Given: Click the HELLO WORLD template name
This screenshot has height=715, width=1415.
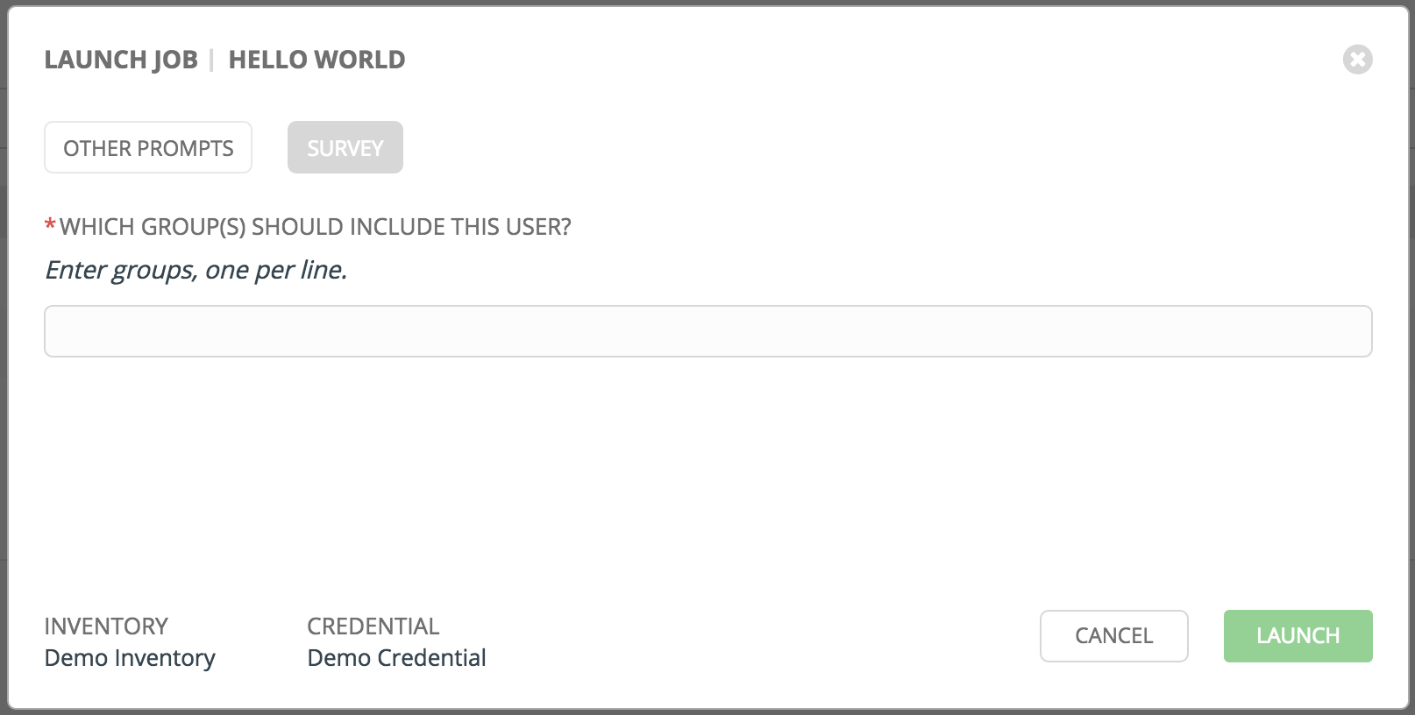Looking at the screenshot, I should point(316,60).
